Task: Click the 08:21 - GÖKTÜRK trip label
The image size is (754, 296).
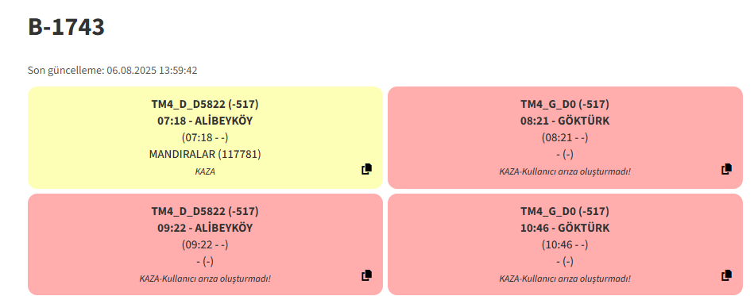Action: tap(565, 121)
